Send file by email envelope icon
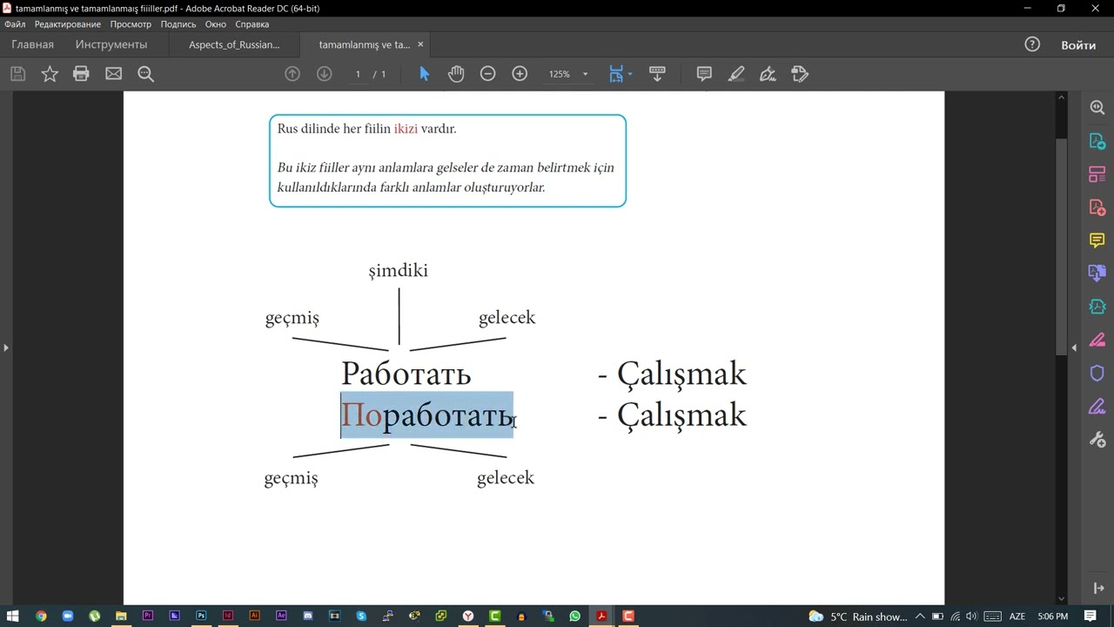 coord(113,74)
